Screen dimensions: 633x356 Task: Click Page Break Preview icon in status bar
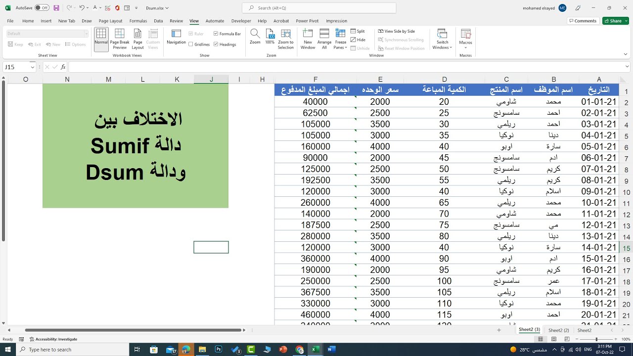[567, 339]
